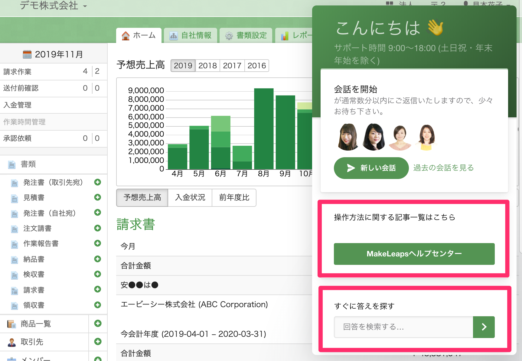The height and width of the screenshot is (361, 522).
Task: Start a new chat with 新しい会話
Action: click(x=371, y=168)
